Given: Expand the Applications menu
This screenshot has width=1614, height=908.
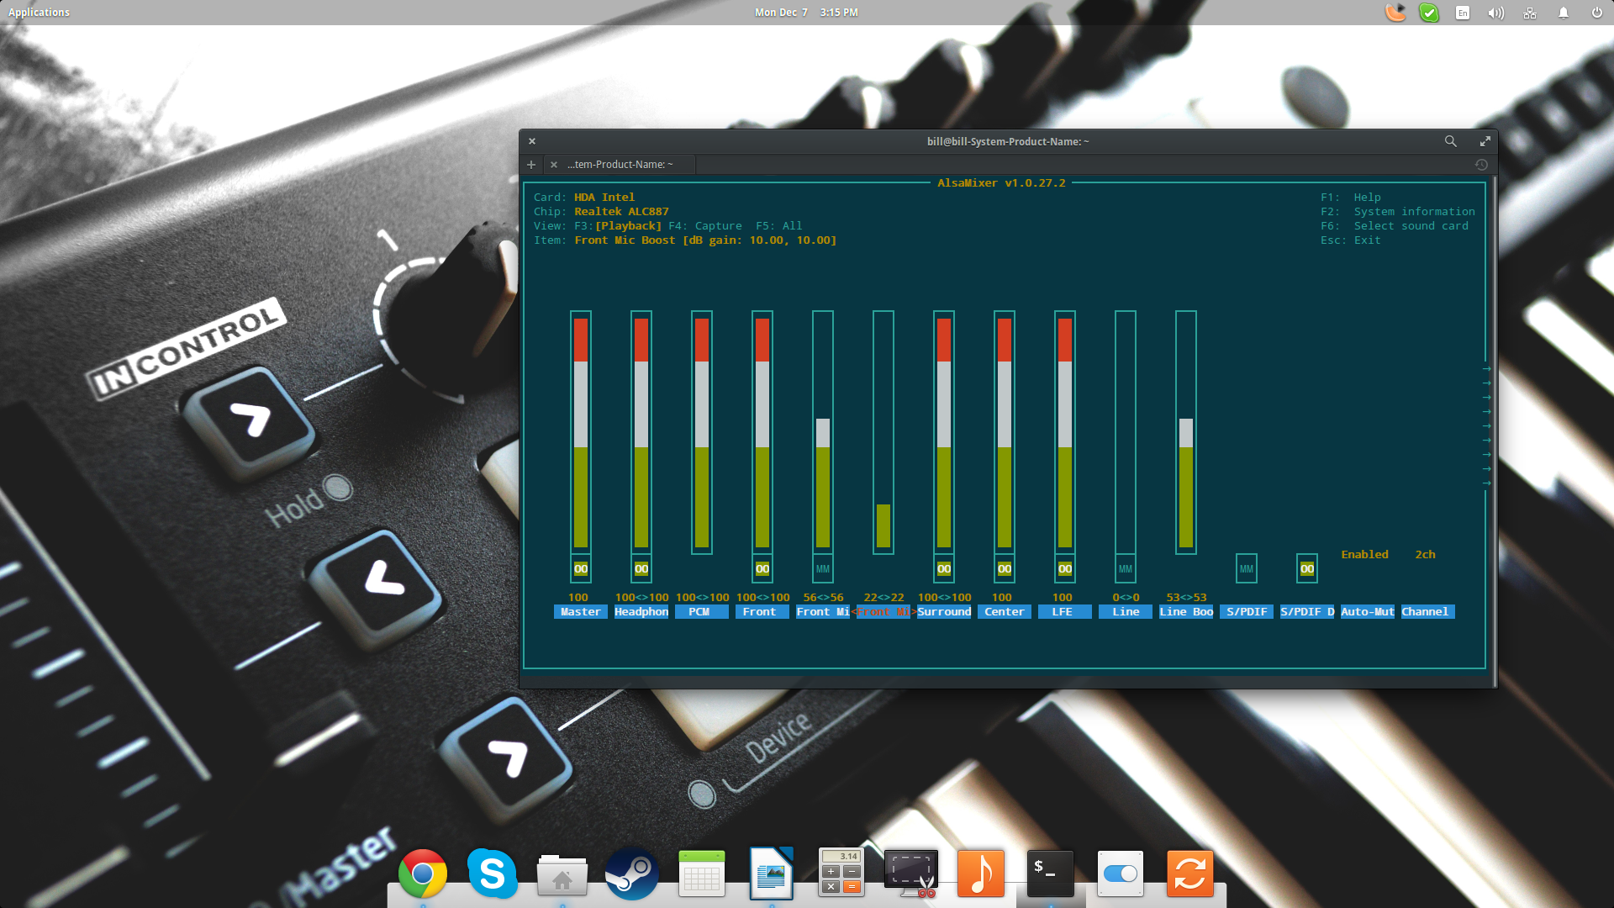Looking at the screenshot, I should 39,13.
